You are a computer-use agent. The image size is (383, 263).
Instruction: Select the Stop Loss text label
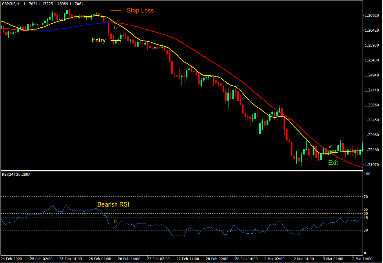pos(140,11)
